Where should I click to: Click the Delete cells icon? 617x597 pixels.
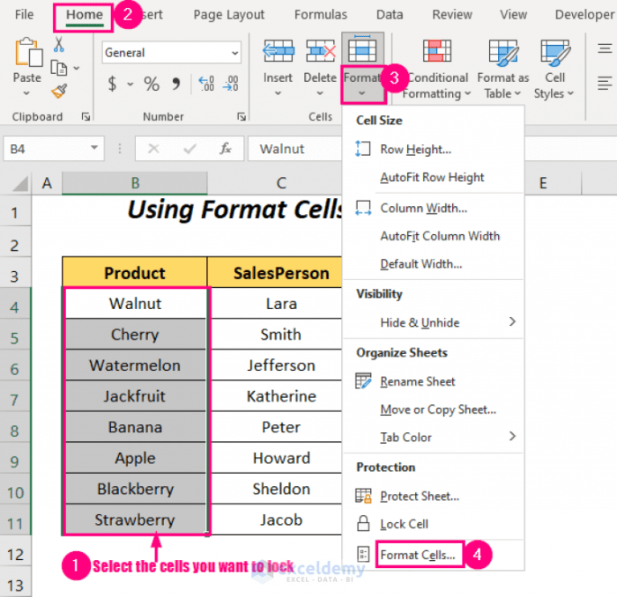[321, 50]
